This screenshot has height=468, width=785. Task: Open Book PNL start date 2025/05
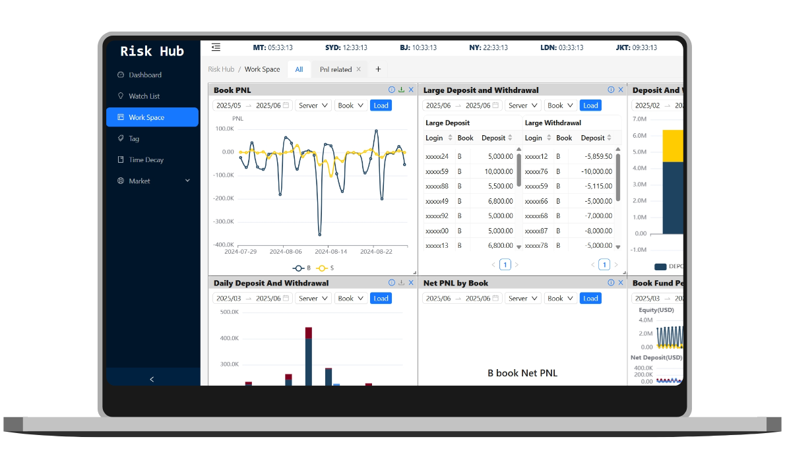tap(229, 105)
